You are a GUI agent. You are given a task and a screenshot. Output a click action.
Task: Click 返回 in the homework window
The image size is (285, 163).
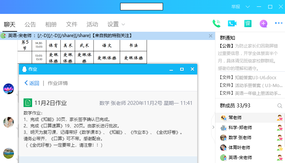click(32, 83)
